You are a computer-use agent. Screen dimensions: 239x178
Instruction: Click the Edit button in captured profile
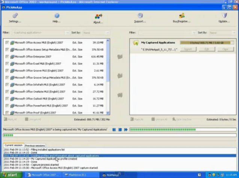[x=207, y=49]
